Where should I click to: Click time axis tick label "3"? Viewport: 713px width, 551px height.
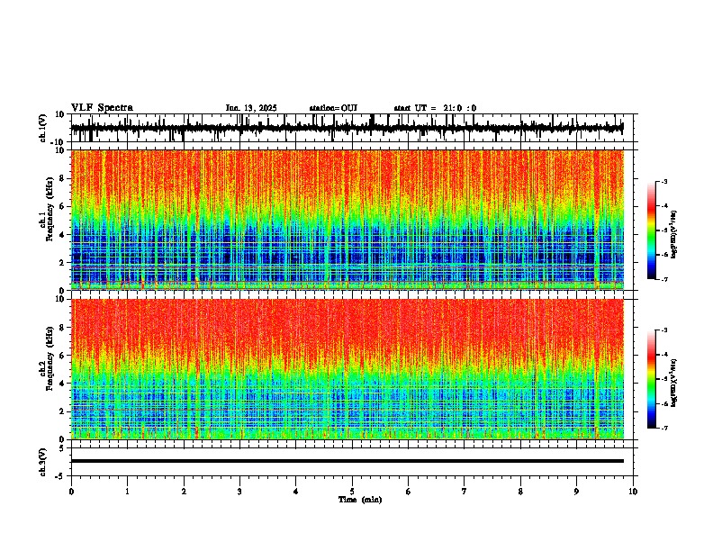239,492
